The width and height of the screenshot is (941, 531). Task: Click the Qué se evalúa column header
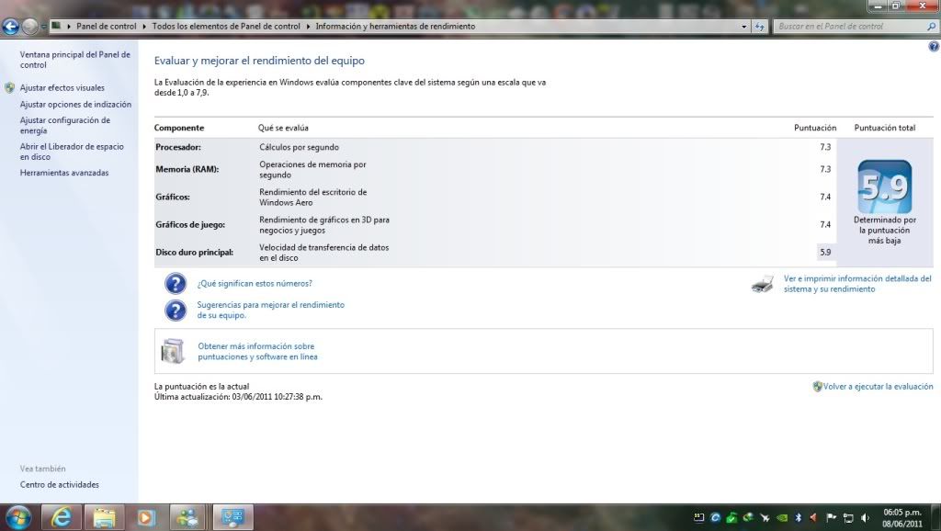(x=283, y=128)
